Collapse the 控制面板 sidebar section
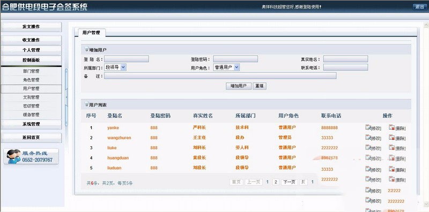Viewport: 429px width, 212px height. click(31, 60)
